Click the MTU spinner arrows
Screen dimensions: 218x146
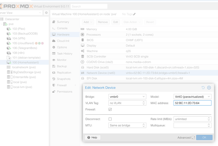tap(144, 125)
